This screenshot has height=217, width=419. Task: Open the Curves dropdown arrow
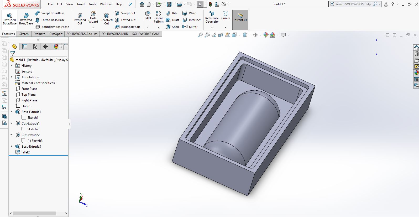pos(226,27)
